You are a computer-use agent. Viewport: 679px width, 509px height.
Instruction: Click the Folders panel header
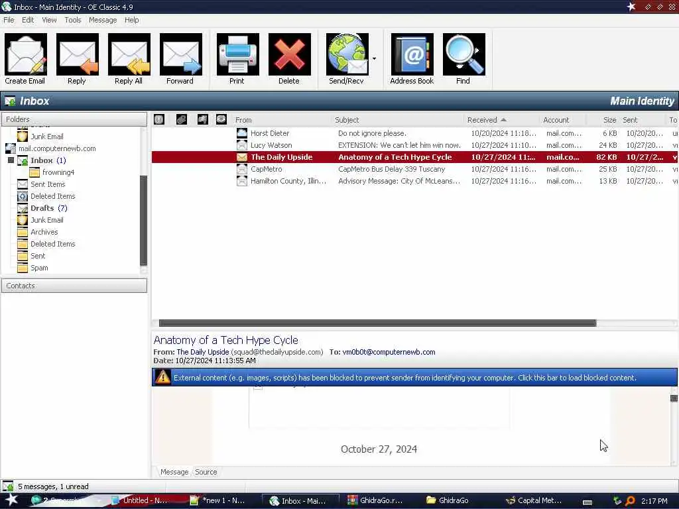coord(74,119)
